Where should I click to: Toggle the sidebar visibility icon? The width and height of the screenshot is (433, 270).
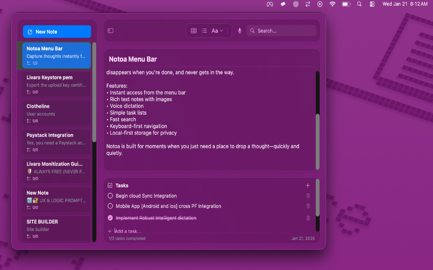pos(110,30)
